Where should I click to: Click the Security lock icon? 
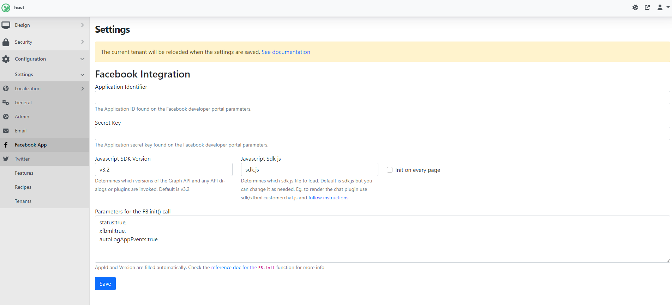(6, 42)
